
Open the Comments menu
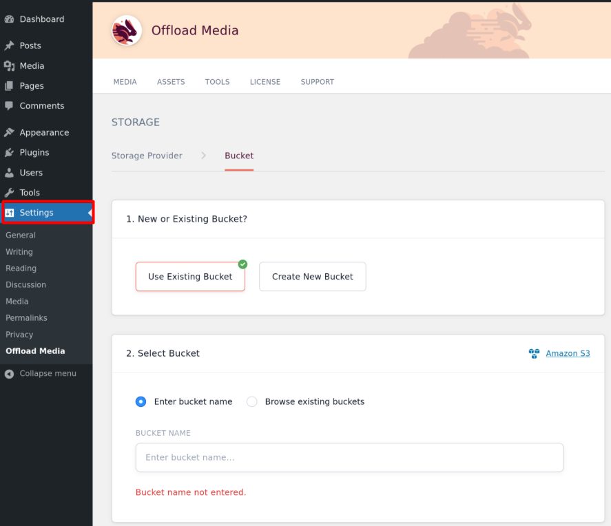42,106
